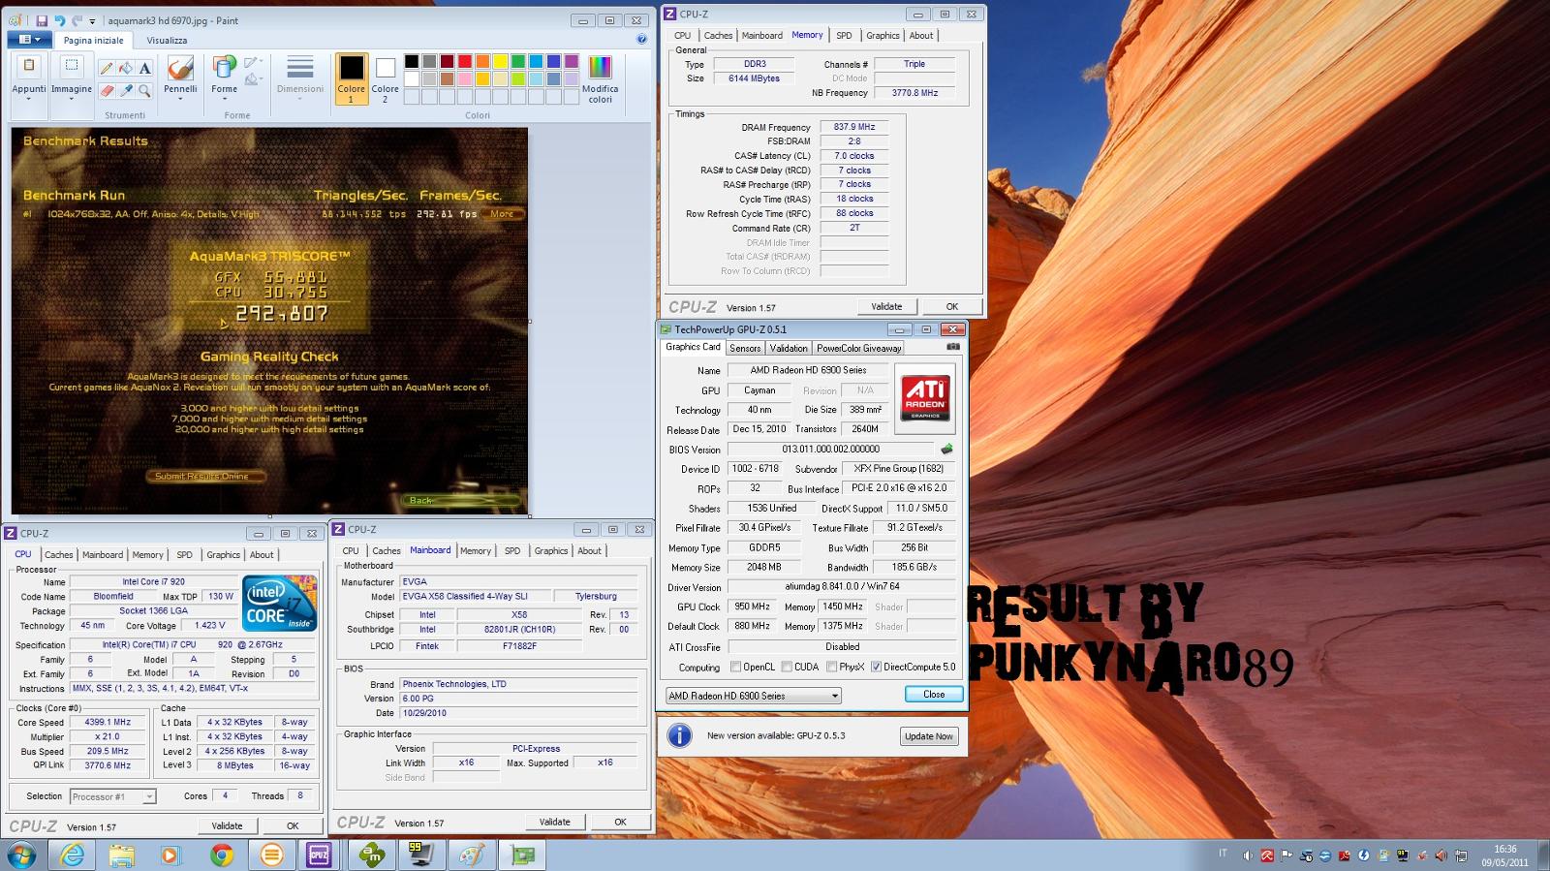Open the Sensors tab in GPU-Z
Viewport: 1550px width, 871px height.
click(x=745, y=348)
